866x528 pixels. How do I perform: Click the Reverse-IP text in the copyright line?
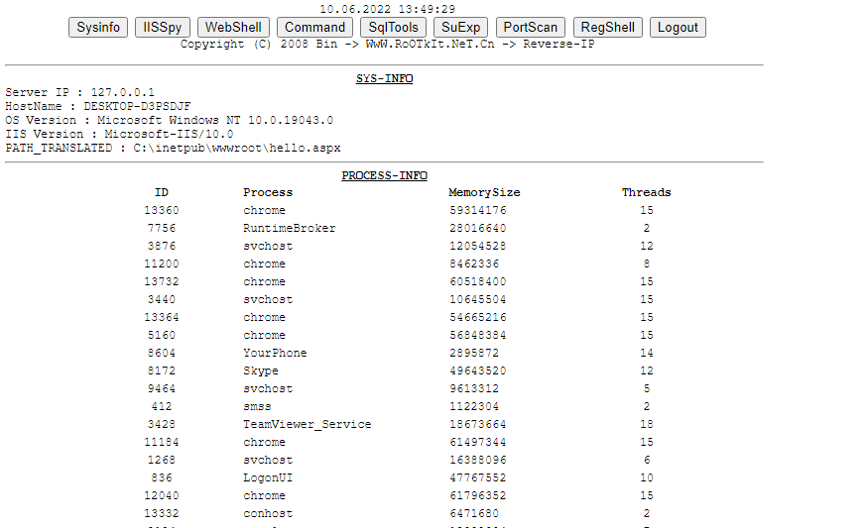coord(558,45)
